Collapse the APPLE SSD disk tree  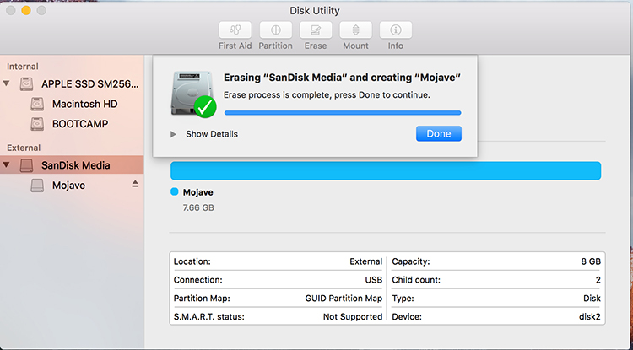click(x=8, y=84)
